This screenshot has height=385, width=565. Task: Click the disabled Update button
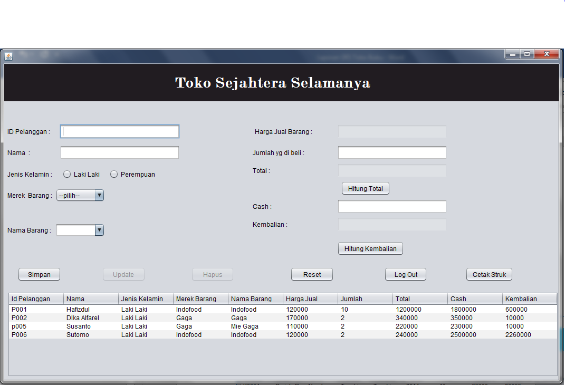point(123,274)
